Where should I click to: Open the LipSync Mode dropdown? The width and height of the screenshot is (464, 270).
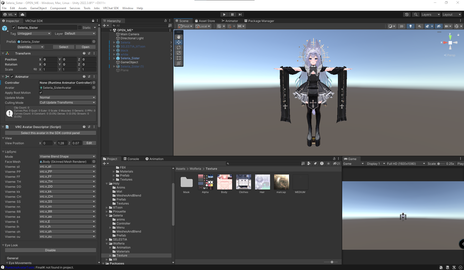67,156
